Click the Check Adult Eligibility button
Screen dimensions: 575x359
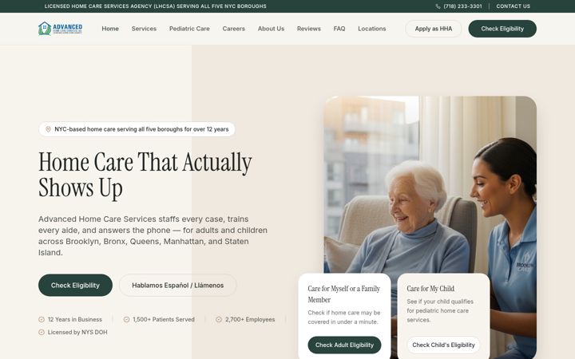(344, 345)
